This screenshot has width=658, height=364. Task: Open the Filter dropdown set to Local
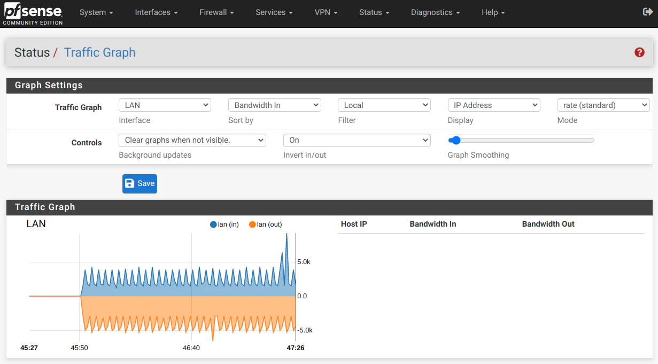point(384,105)
